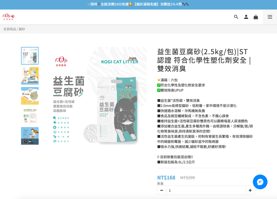Go to 貓砂 breadcrumb link
This screenshot has width=277, height=199.
(22, 29)
